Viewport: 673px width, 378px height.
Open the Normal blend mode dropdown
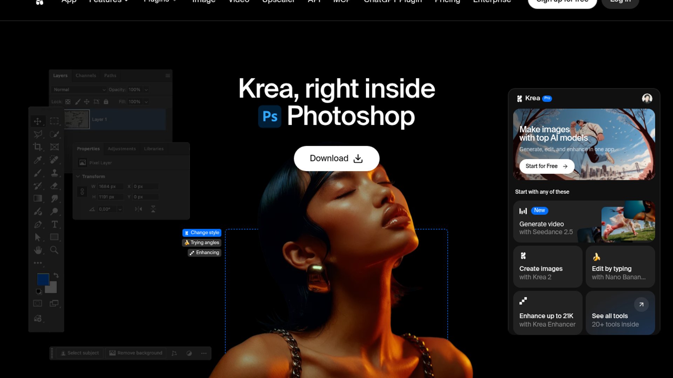click(x=79, y=90)
